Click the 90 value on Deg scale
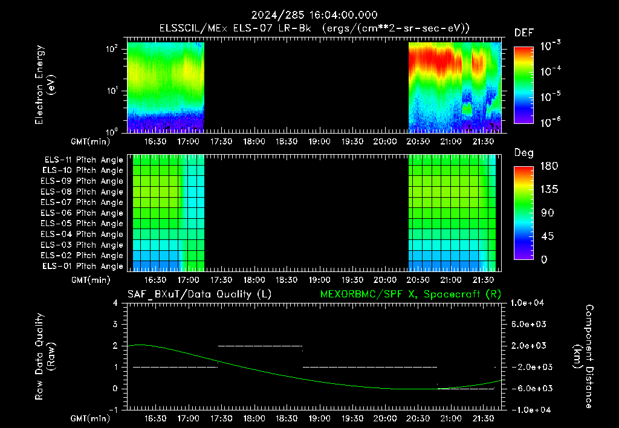 [548, 213]
